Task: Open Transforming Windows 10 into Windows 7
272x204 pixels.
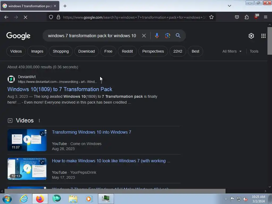Action: point(92,132)
